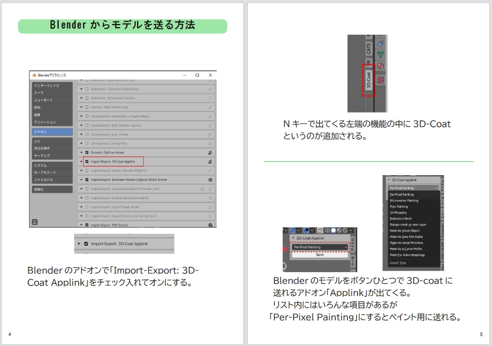This screenshot has width=492, height=346.
Task: Switch to material preview shading
Action: click(339, 230)
